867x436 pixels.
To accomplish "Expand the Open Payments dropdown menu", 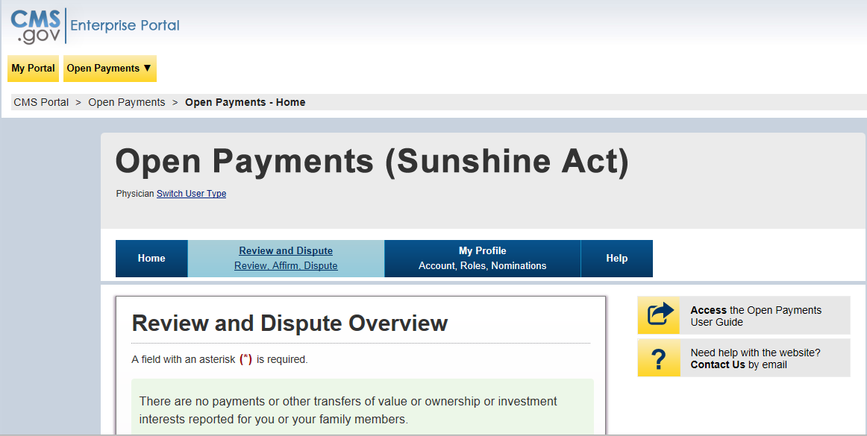I will click(110, 69).
